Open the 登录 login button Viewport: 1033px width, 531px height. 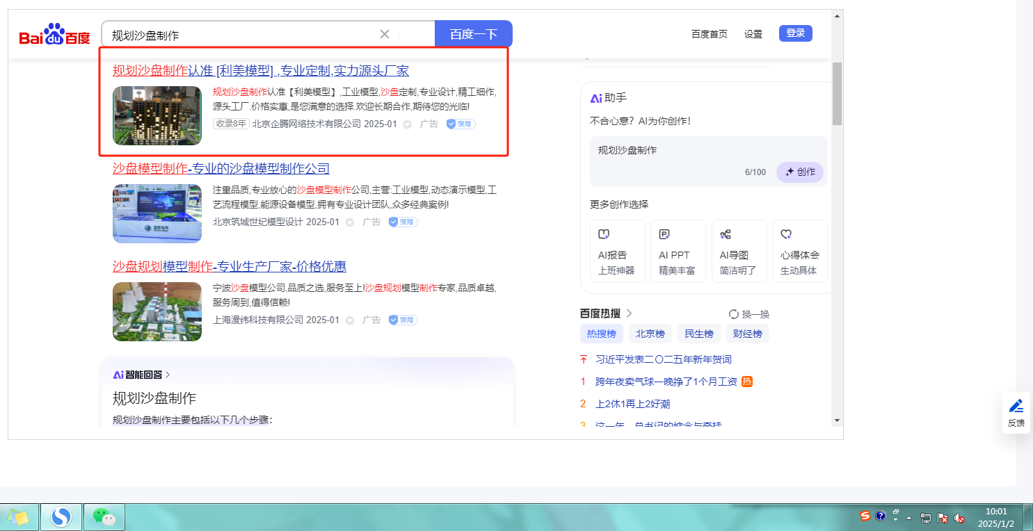(795, 33)
